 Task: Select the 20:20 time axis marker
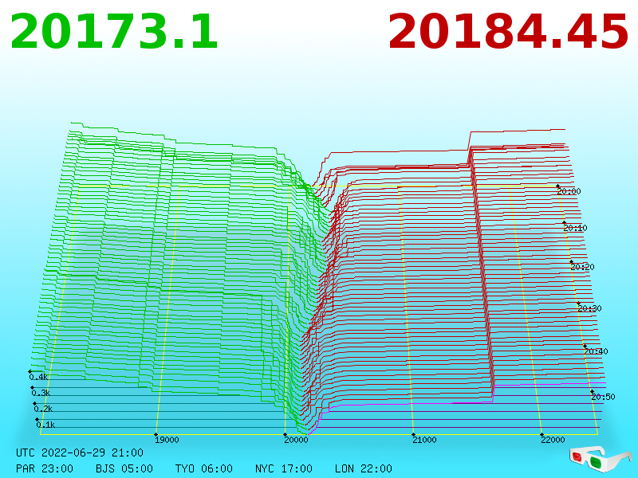pyautogui.click(x=583, y=267)
